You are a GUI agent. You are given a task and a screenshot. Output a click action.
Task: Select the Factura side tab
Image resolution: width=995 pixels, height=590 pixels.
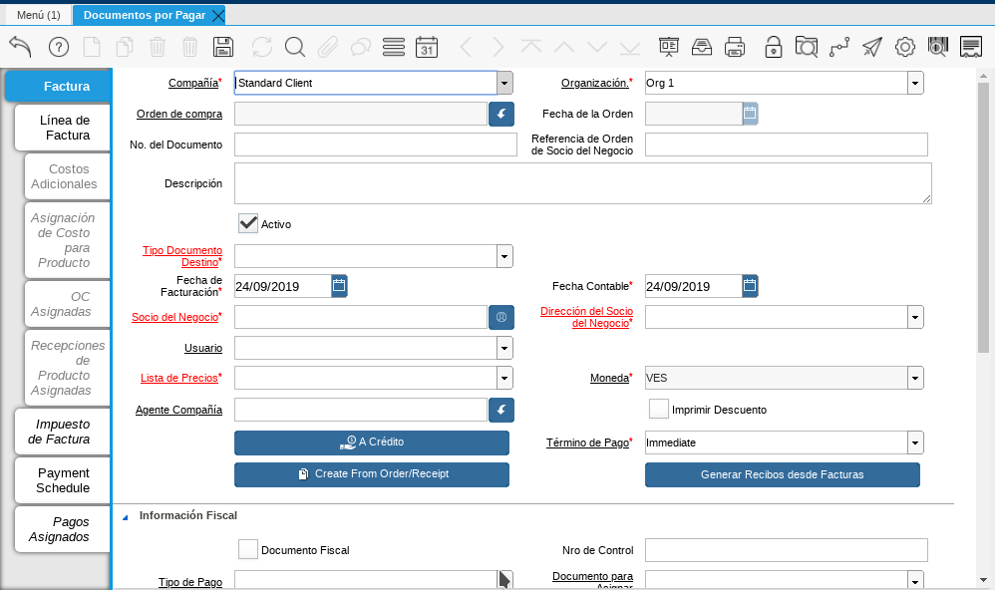click(x=59, y=86)
